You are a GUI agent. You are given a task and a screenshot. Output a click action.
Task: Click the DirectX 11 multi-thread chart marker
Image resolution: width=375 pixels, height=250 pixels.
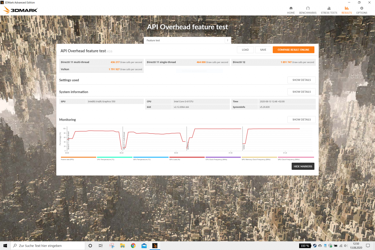[x=124, y=140]
